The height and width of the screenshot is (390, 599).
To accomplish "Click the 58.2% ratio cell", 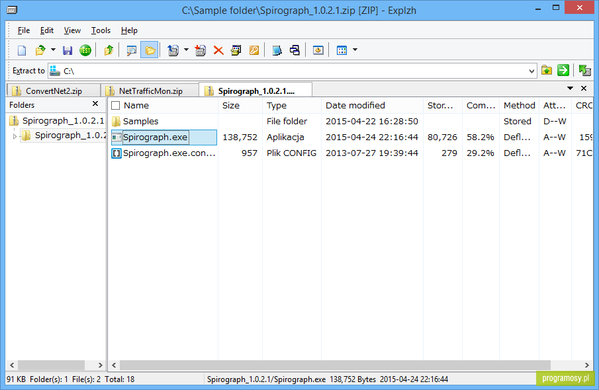I will 481,137.
